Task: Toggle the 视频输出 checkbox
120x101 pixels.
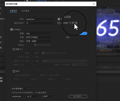Action: coord(12,29)
